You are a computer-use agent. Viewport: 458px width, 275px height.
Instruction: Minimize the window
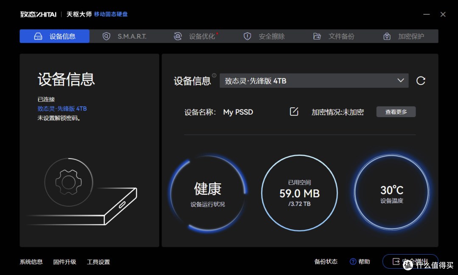point(427,14)
